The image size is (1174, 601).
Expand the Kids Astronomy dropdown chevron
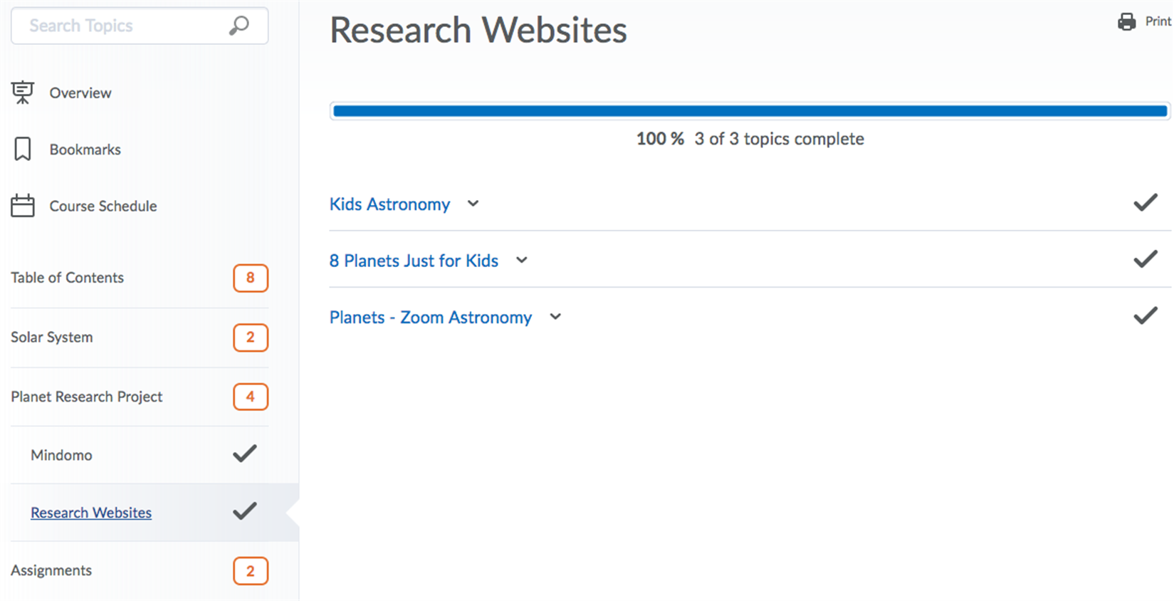tap(473, 204)
